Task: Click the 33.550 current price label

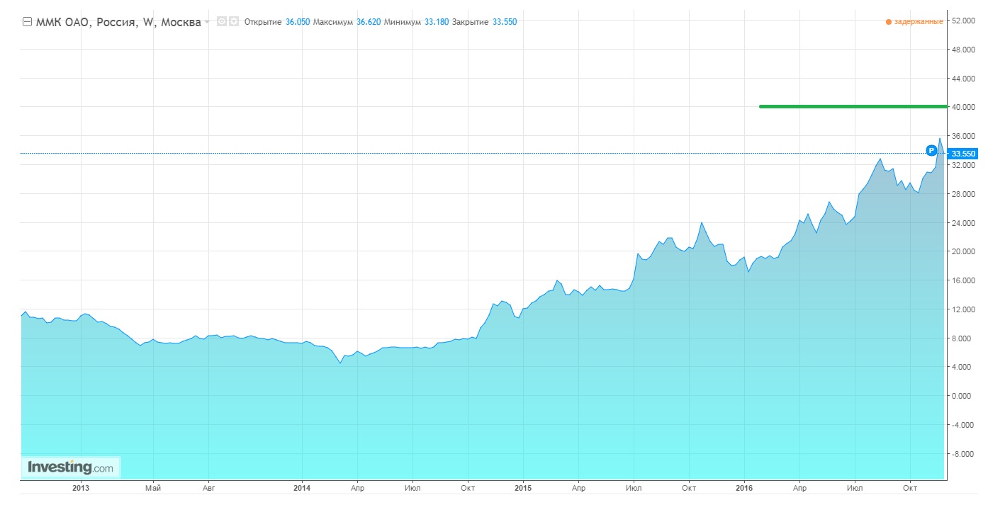Action: [x=963, y=154]
